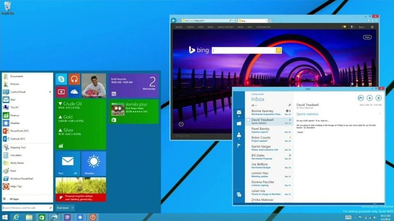The height and width of the screenshot is (221, 394).
Task: Open the Finance tile with Crude Oil
Action: pyautogui.click(x=81, y=124)
